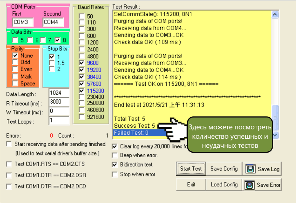Enable Start receiving data after sending finished
The image size is (296, 203).
(9, 144)
